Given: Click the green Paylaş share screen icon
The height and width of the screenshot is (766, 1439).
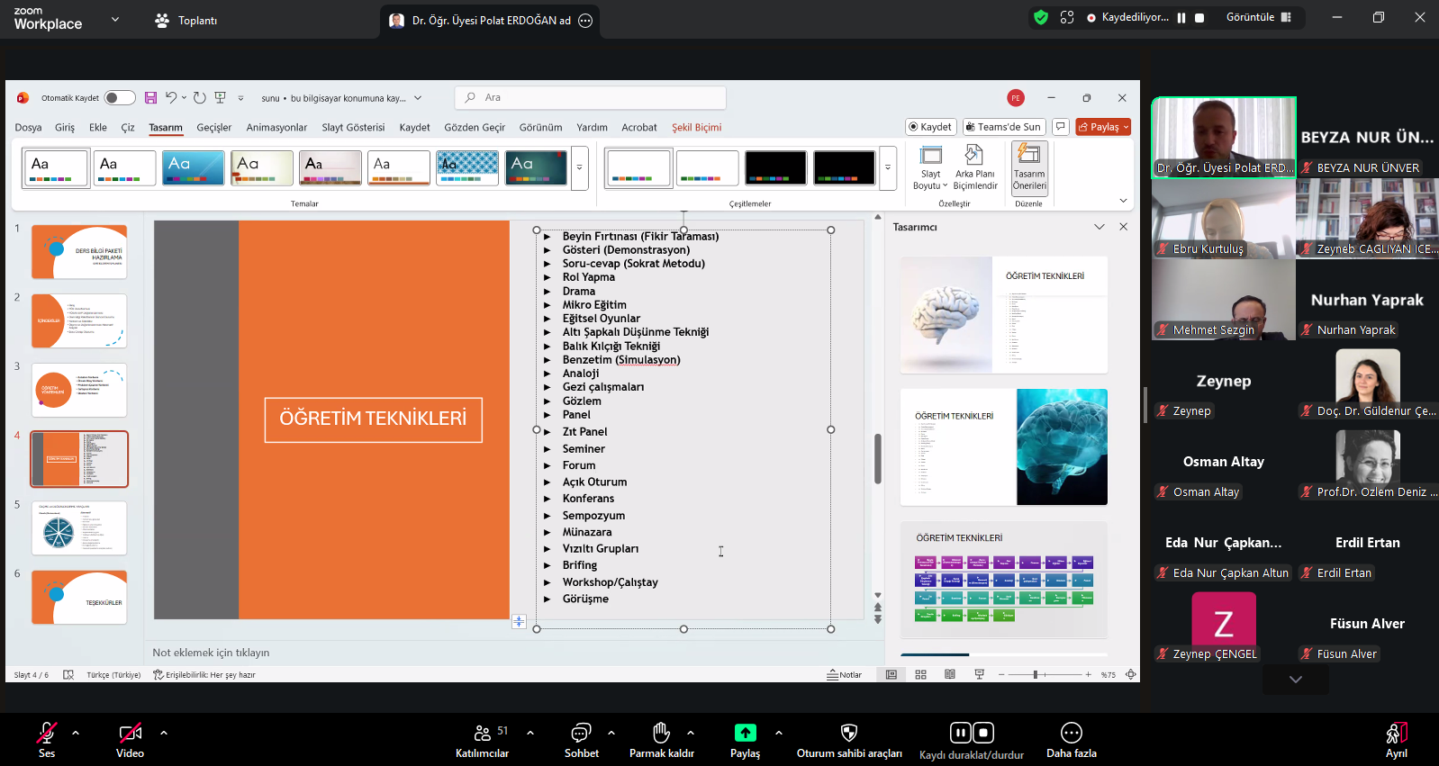Looking at the screenshot, I should (745, 733).
